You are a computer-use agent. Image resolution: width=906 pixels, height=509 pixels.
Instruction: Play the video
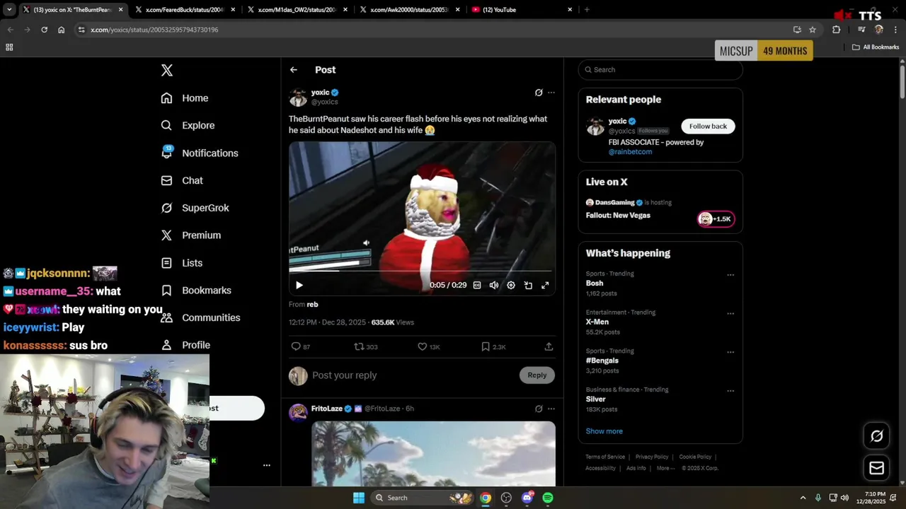pyautogui.click(x=299, y=285)
